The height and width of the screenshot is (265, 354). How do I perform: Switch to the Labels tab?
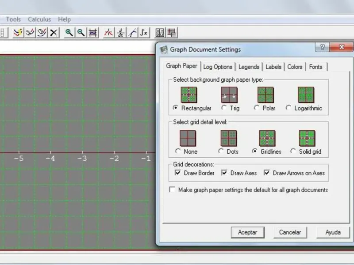click(273, 67)
